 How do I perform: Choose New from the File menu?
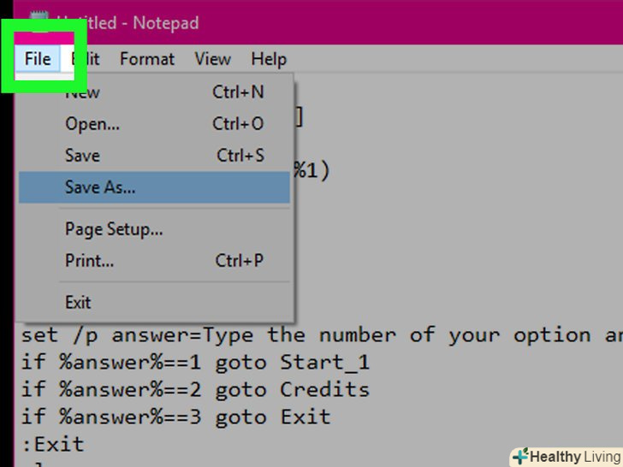pos(83,92)
